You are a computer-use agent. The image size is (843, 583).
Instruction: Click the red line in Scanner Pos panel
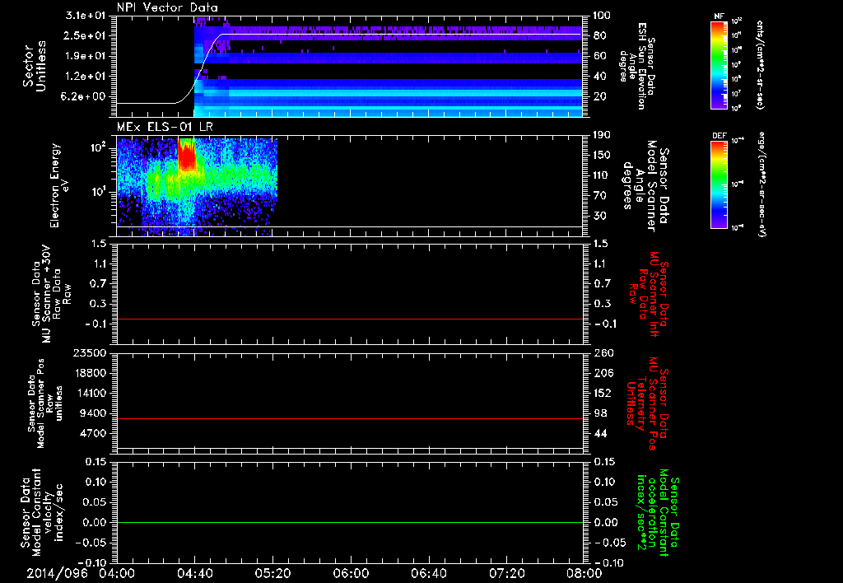(x=349, y=418)
